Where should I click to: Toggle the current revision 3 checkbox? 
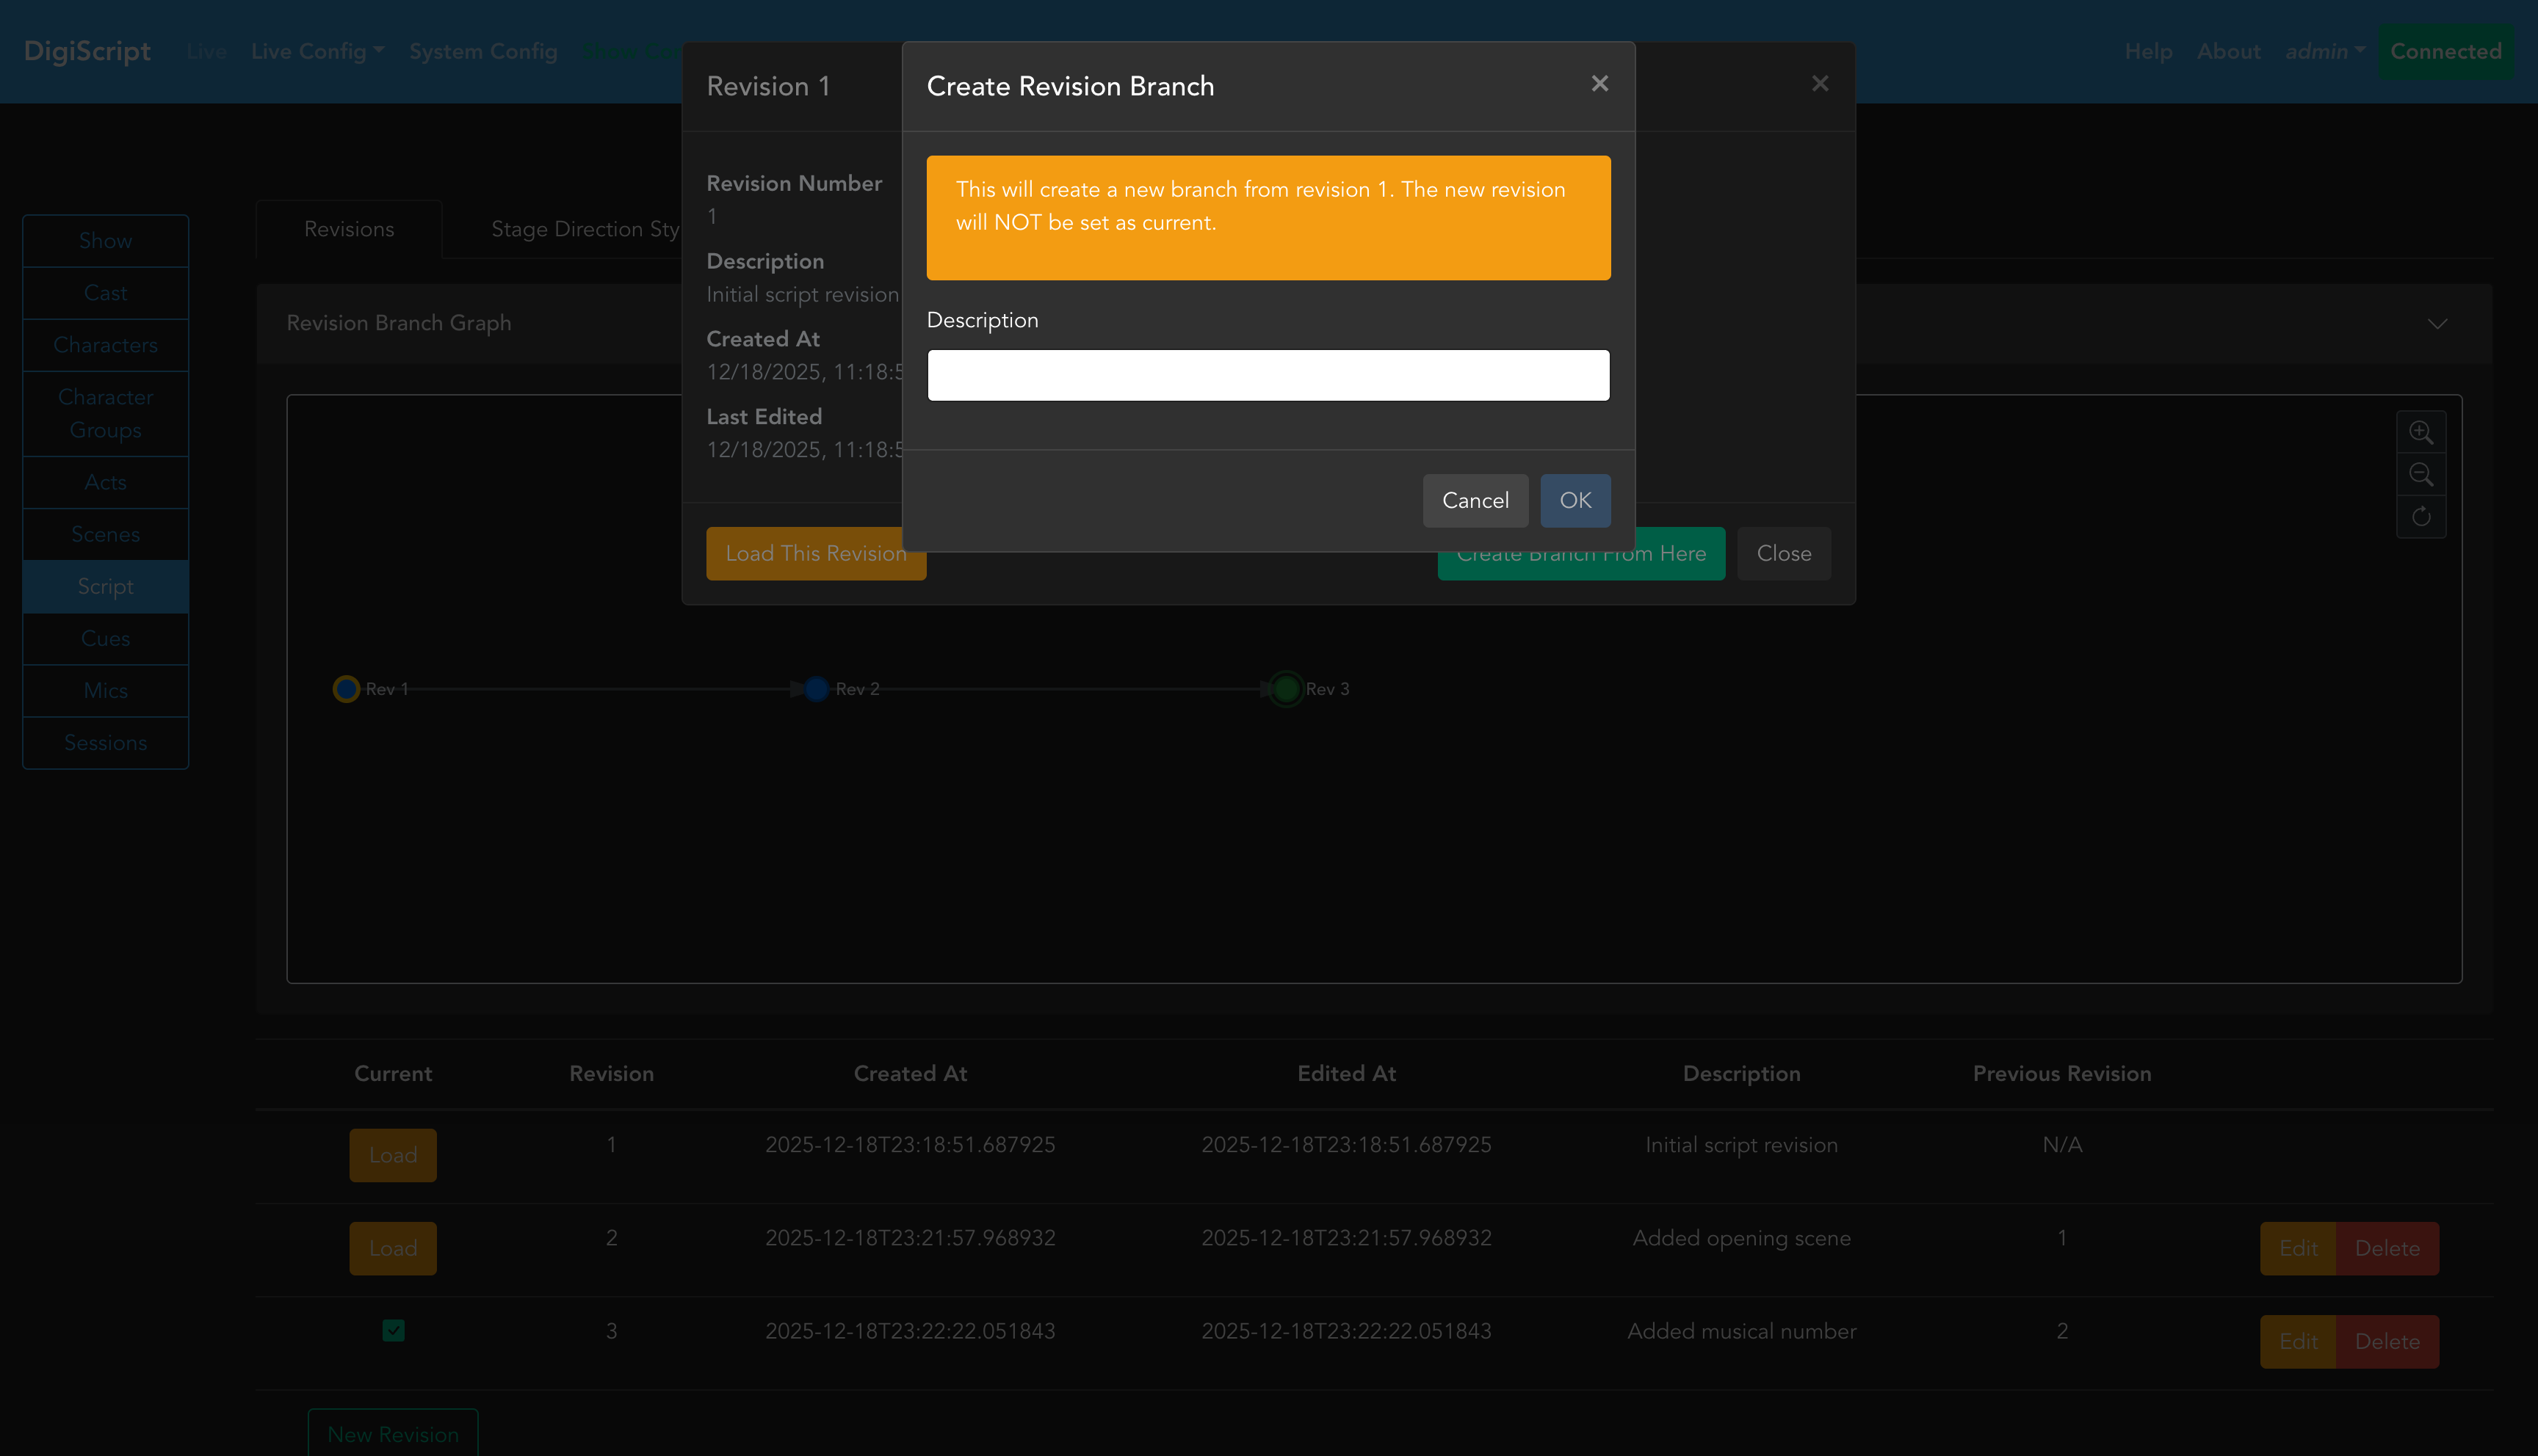click(393, 1330)
